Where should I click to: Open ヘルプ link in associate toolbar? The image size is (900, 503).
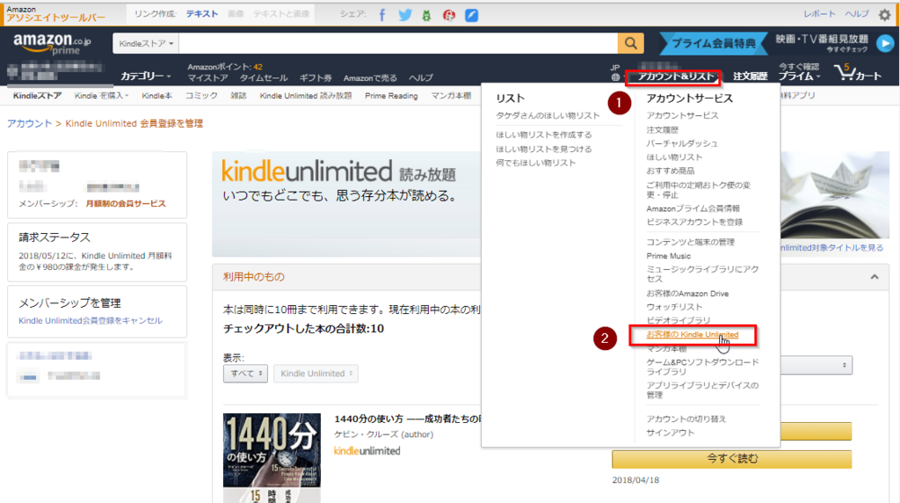857,14
